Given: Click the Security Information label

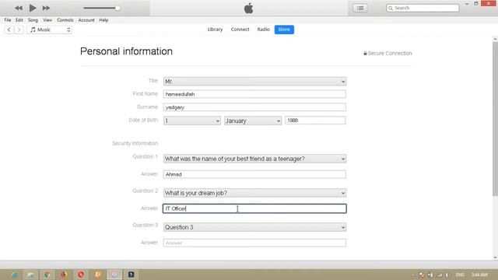Looking at the screenshot, I should tap(135, 143).
